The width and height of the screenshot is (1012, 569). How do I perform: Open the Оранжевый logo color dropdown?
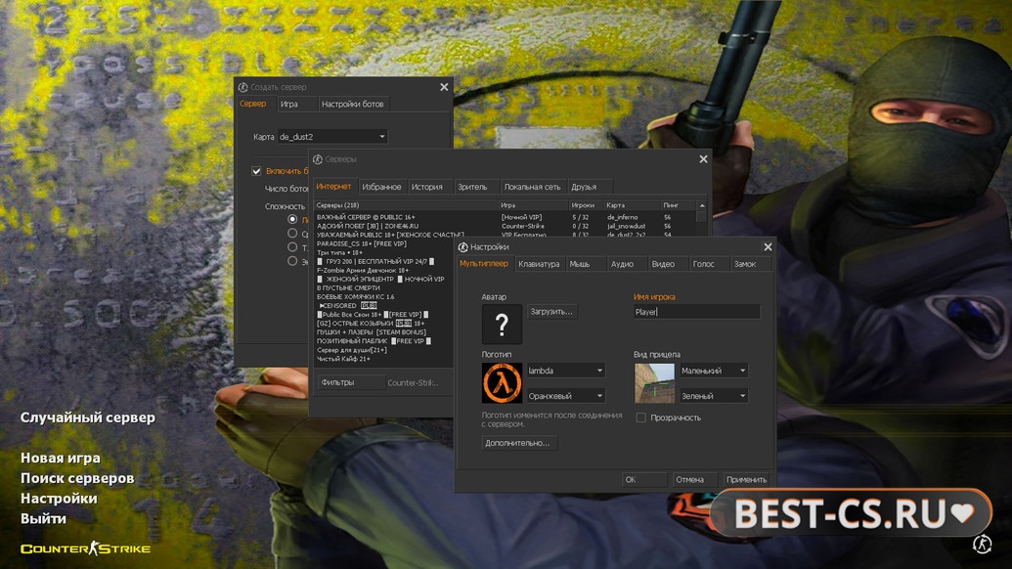(566, 395)
